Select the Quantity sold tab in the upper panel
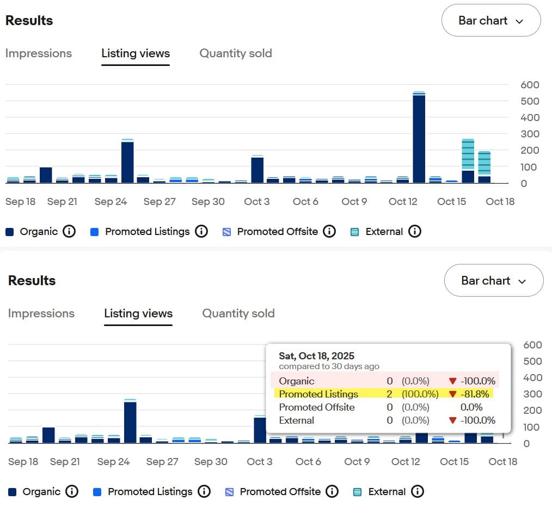 point(236,53)
